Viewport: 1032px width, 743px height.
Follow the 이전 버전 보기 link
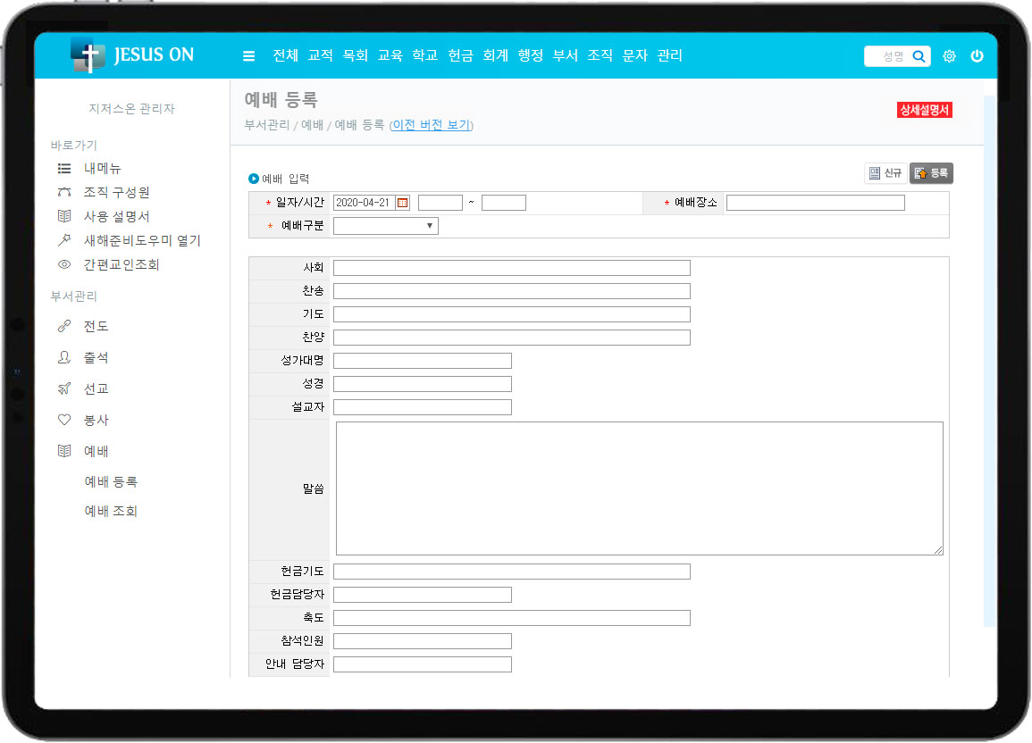[x=431, y=125]
